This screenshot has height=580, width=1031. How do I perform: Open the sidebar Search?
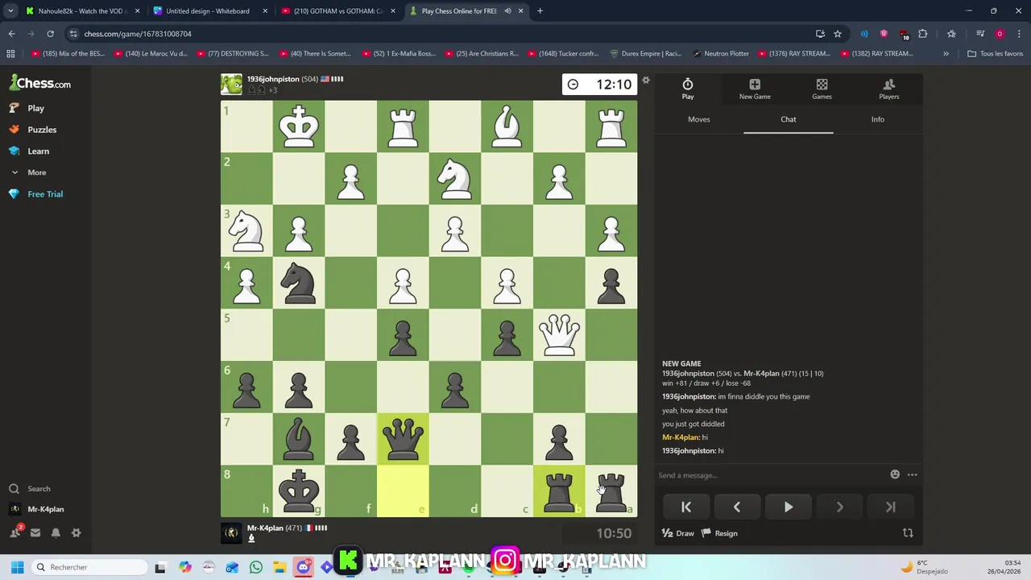point(39,489)
